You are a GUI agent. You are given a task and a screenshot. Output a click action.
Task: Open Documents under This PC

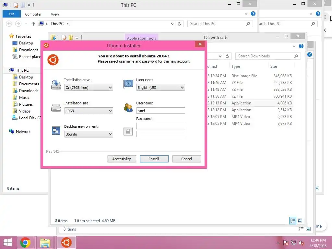click(x=29, y=84)
